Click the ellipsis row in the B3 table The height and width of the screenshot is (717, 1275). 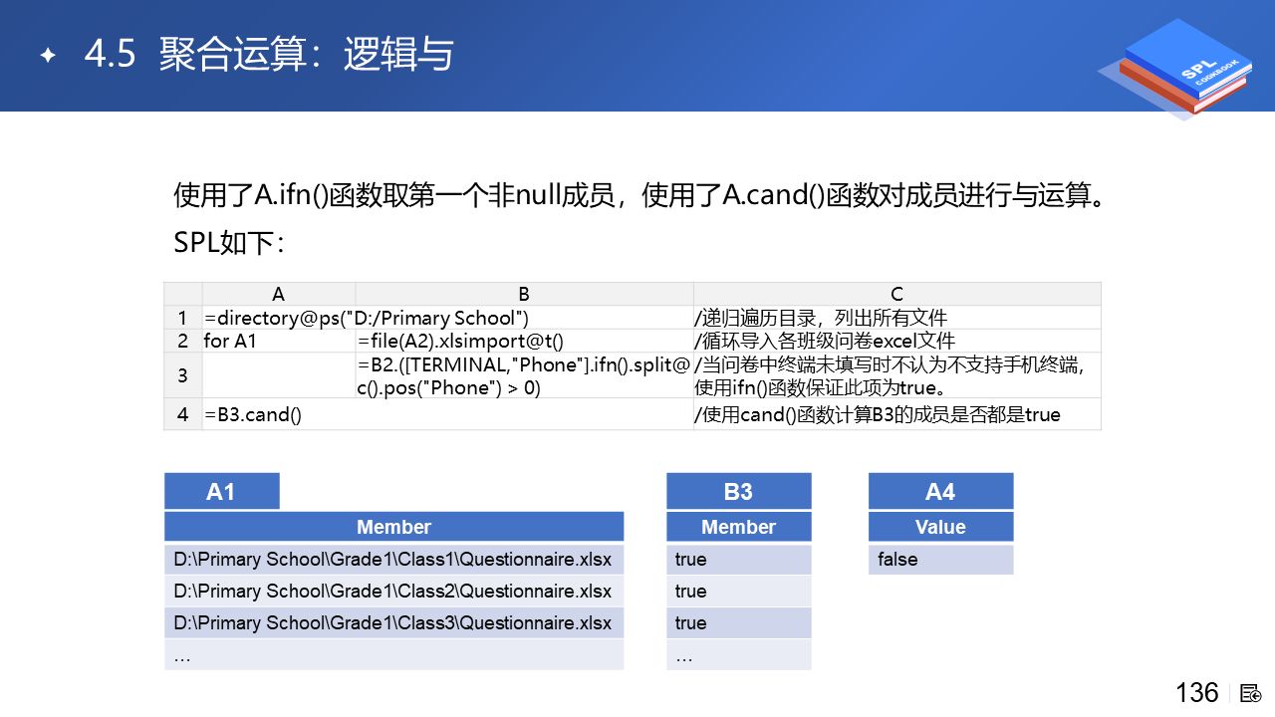point(739,654)
